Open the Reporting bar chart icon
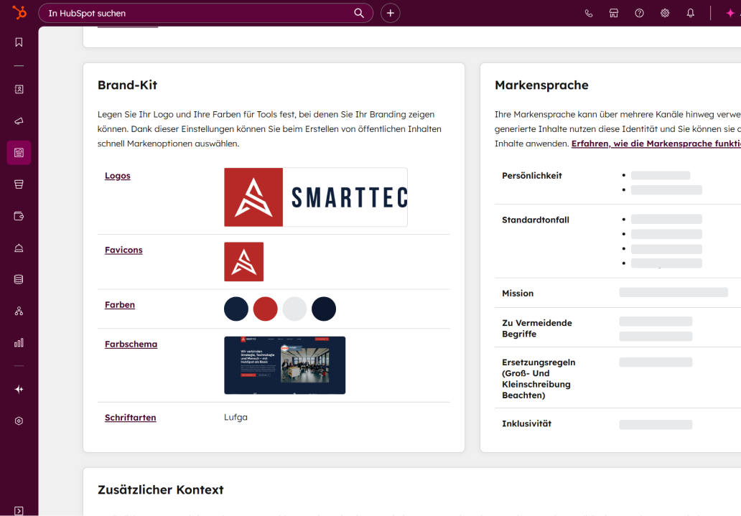The image size is (741, 516). click(x=19, y=343)
